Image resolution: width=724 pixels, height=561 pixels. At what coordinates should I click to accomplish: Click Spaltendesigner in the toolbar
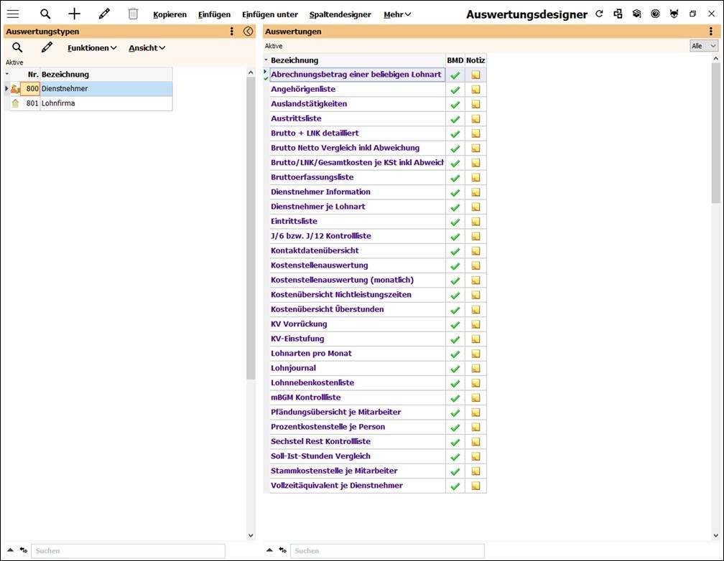pos(340,14)
